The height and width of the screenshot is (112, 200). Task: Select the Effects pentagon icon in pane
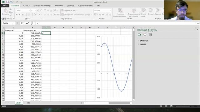pyautogui.click(x=145, y=35)
